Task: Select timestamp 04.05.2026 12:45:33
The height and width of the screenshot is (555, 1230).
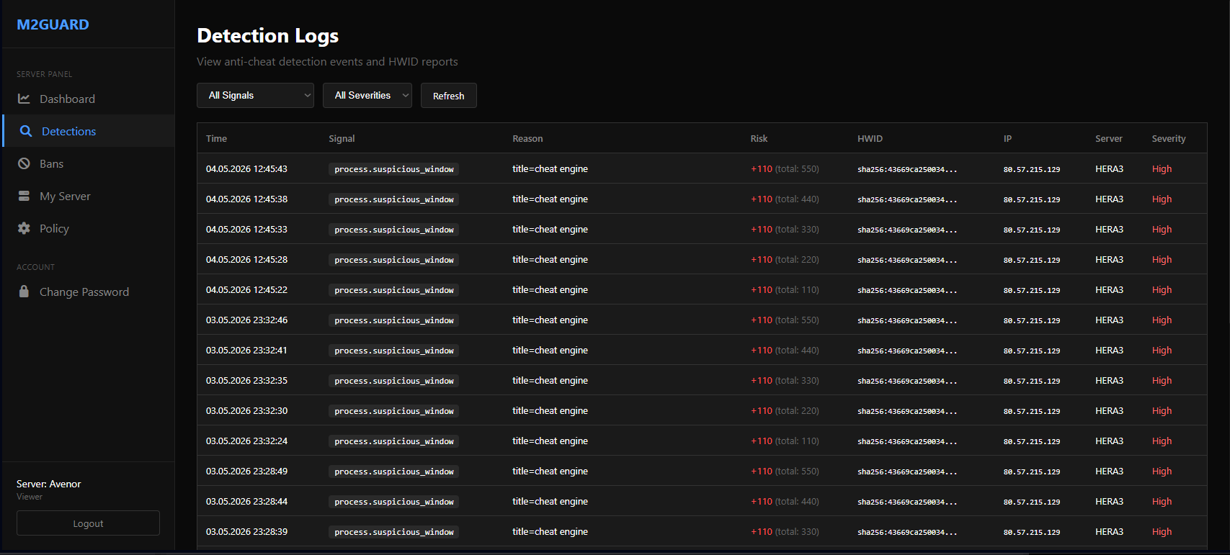Action: pyautogui.click(x=246, y=229)
